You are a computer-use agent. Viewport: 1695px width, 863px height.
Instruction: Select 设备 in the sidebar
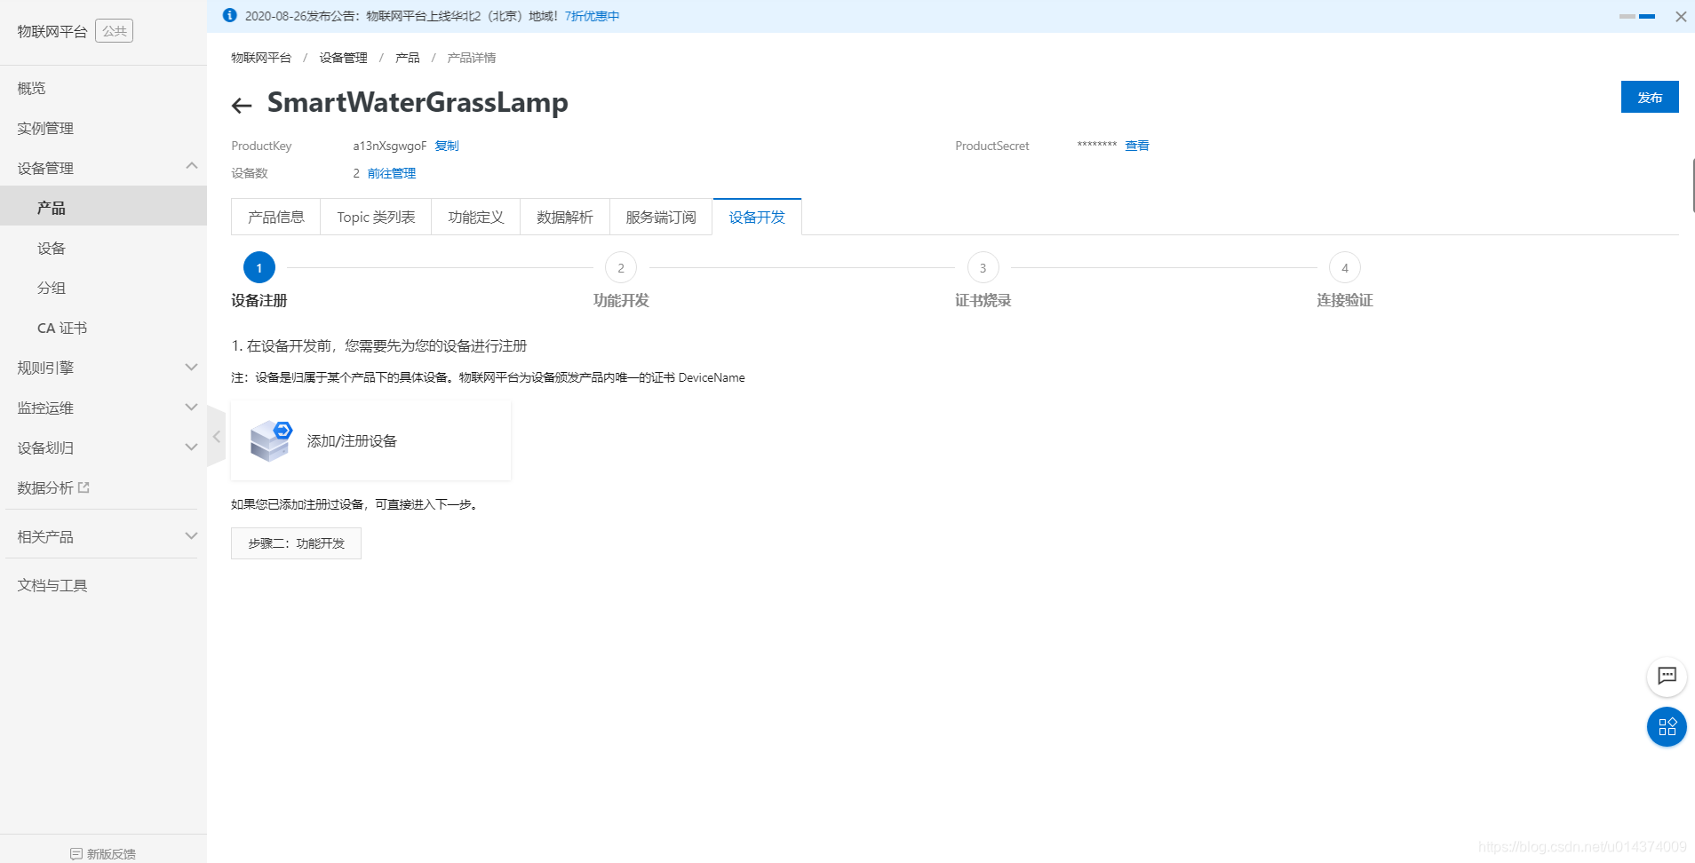(x=52, y=248)
